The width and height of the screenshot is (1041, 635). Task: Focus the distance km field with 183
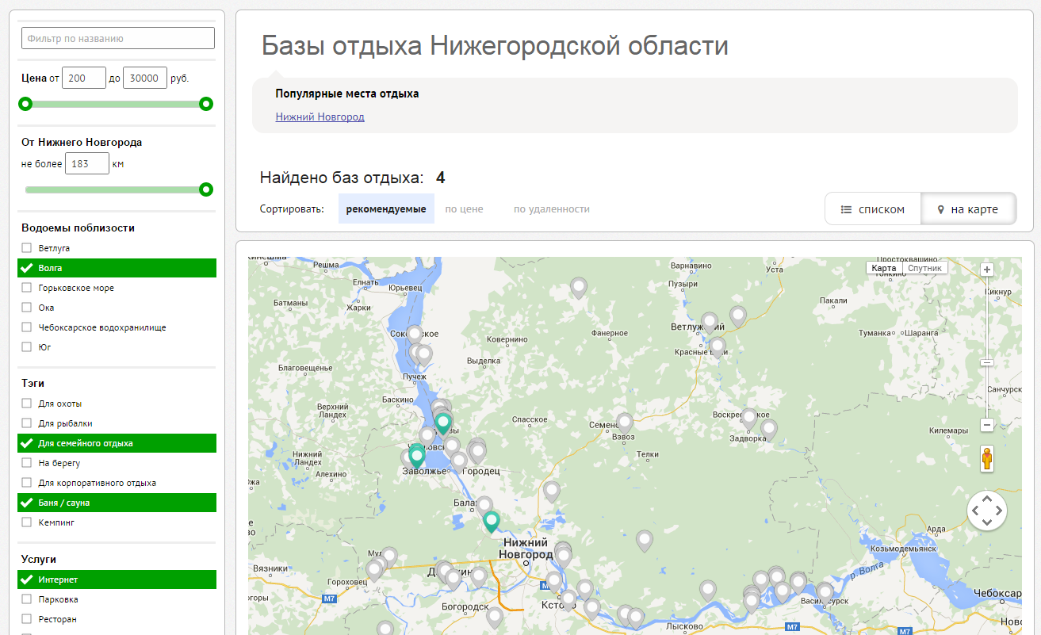click(87, 164)
